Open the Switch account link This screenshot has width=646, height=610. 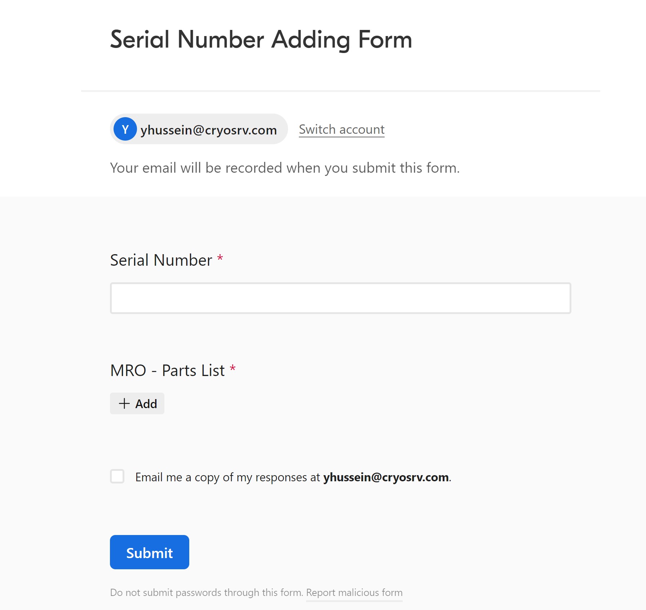[x=341, y=129]
